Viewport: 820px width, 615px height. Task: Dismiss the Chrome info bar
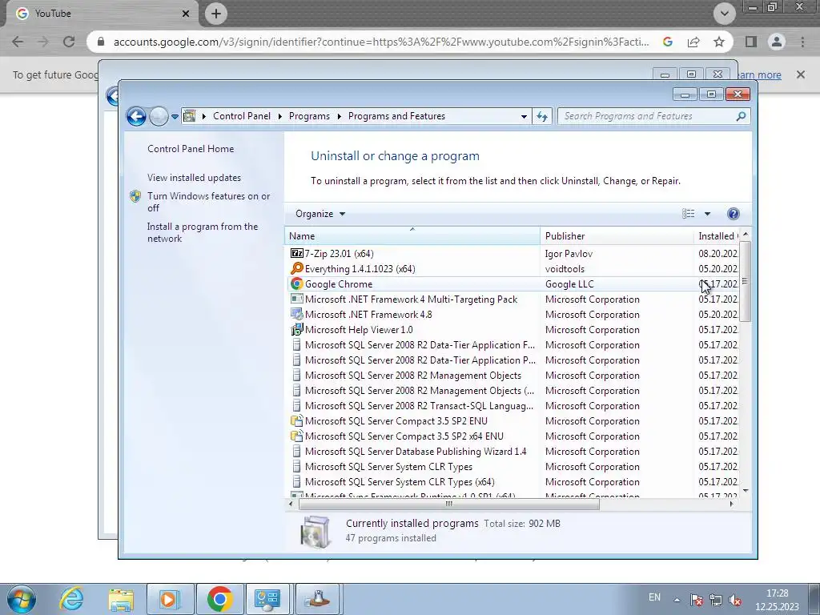pos(800,74)
